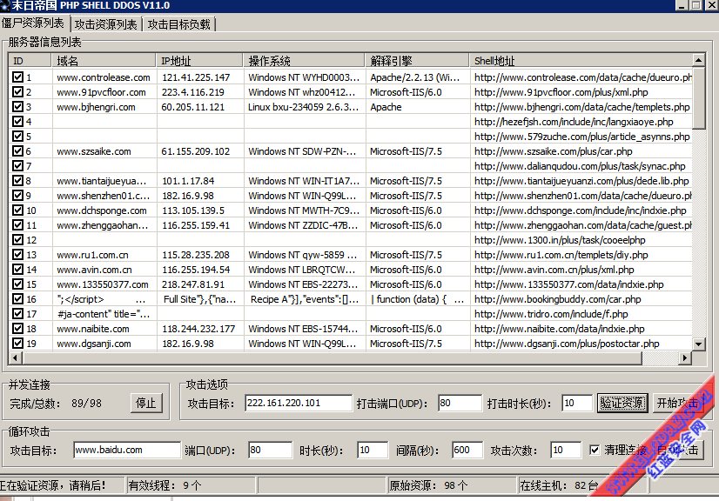The width and height of the screenshot is (719, 501).
Task: Click the ID column header
Action: click(x=30, y=61)
